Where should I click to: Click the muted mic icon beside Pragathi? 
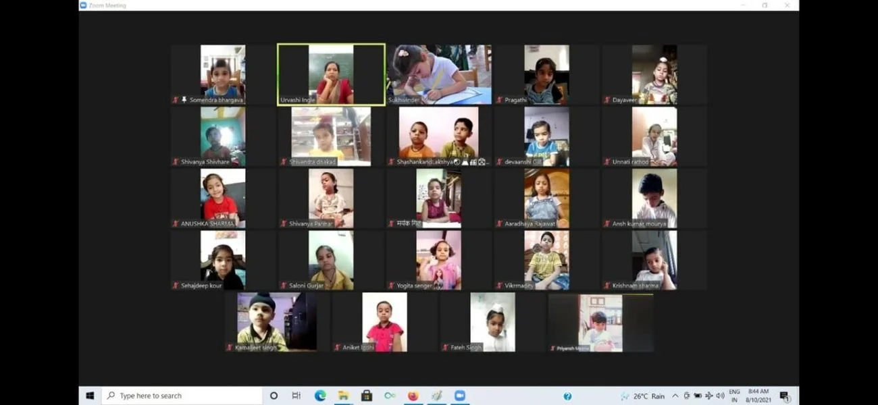[x=499, y=101]
